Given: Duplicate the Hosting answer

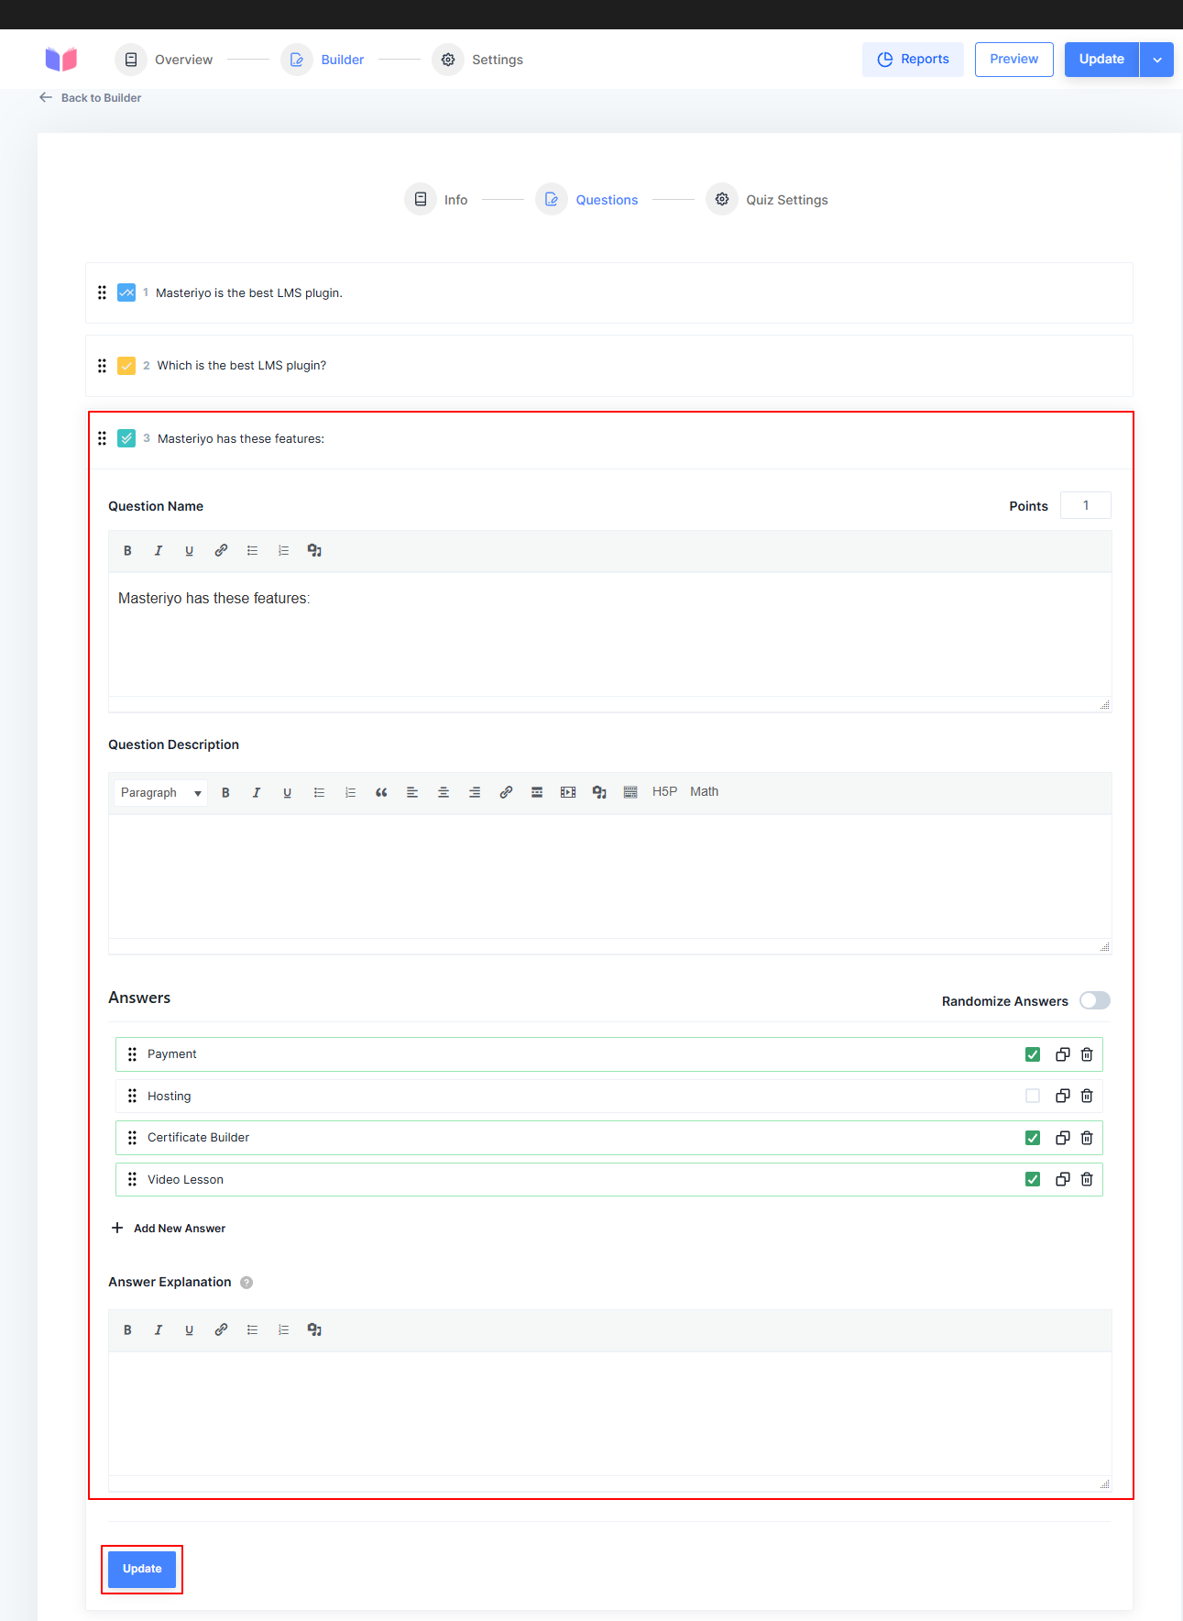Looking at the screenshot, I should click(x=1063, y=1096).
